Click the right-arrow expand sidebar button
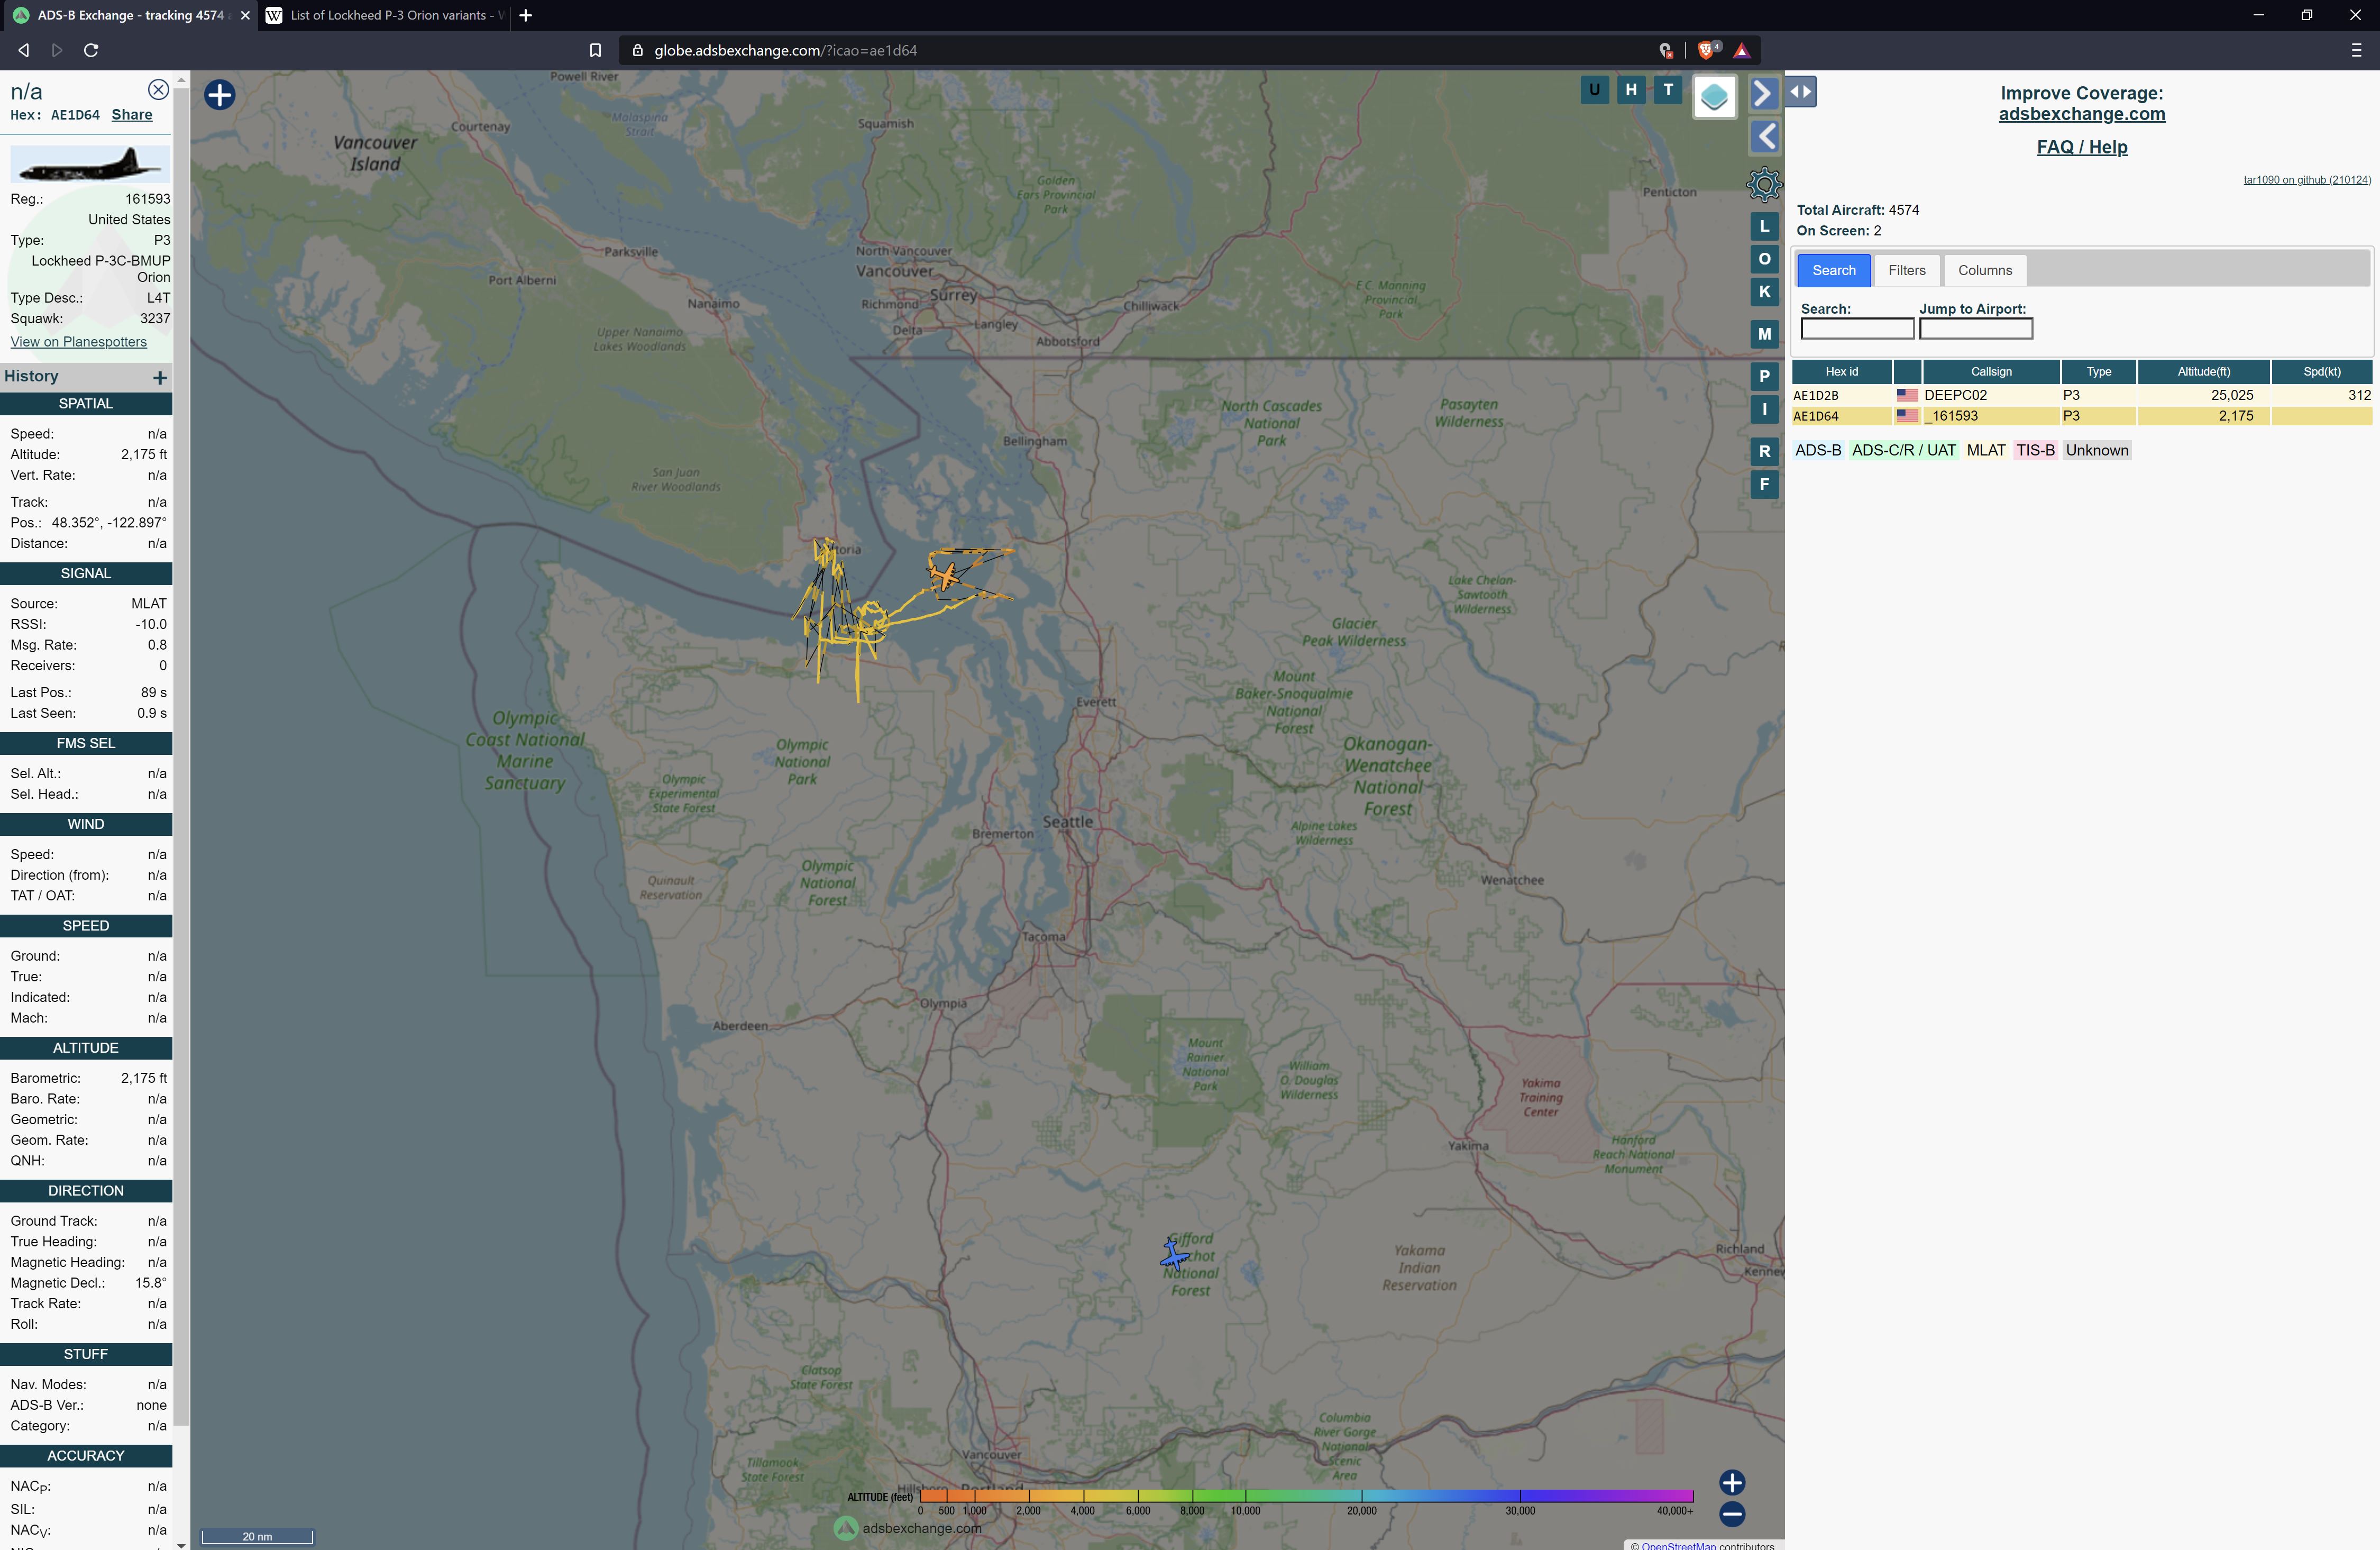 1763,94
